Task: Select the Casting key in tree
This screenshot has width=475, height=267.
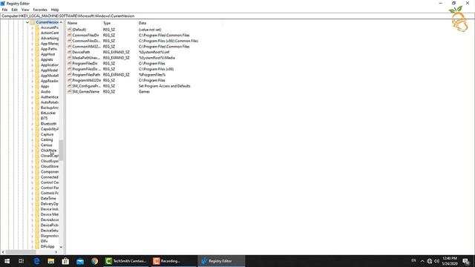Action: (47, 140)
